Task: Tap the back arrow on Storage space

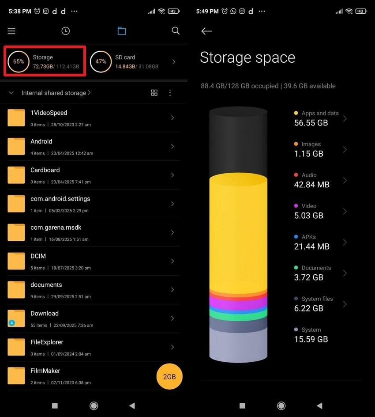Action: [206, 31]
